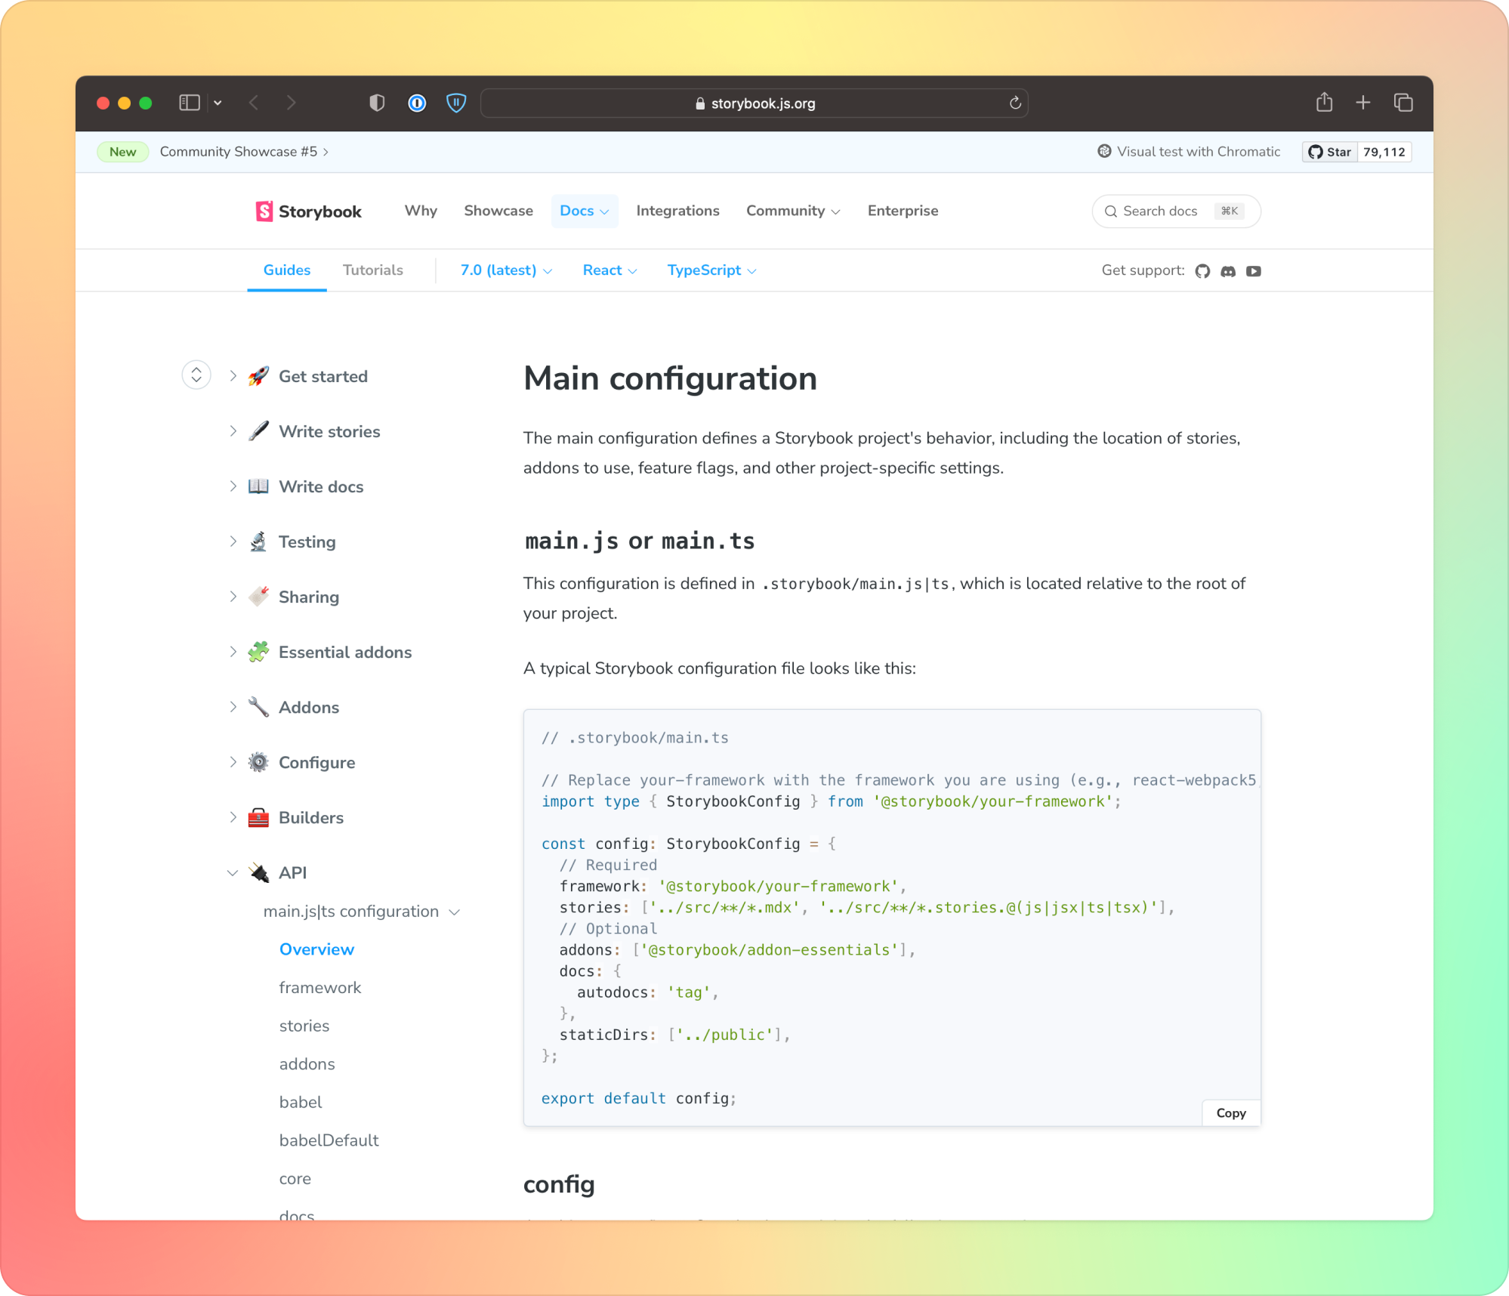1509x1296 pixels.
Task: Click the Builders toolbox icon
Action: 258,816
